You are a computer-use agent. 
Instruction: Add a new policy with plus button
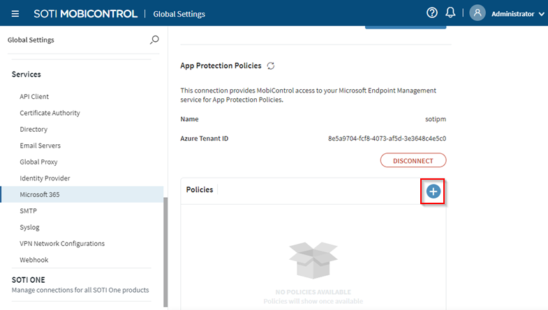point(433,192)
